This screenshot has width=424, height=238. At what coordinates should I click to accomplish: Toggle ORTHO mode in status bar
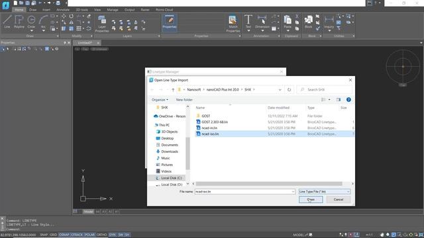[102, 235]
